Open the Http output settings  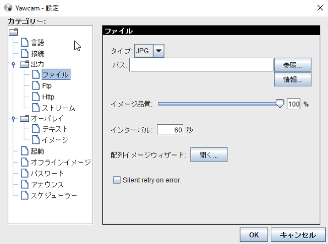click(x=48, y=97)
